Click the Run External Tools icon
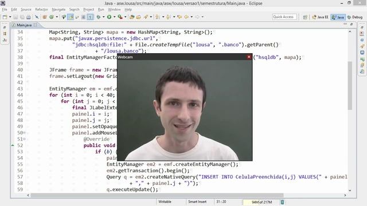 pos(120,17)
